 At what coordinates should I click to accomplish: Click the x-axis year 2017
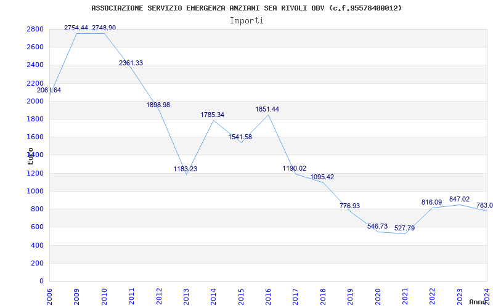[x=296, y=296]
